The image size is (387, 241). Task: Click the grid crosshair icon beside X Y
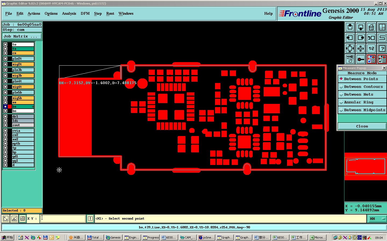pos(23,219)
